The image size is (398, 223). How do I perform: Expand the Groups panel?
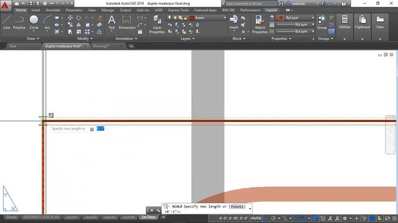click(x=325, y=38)
